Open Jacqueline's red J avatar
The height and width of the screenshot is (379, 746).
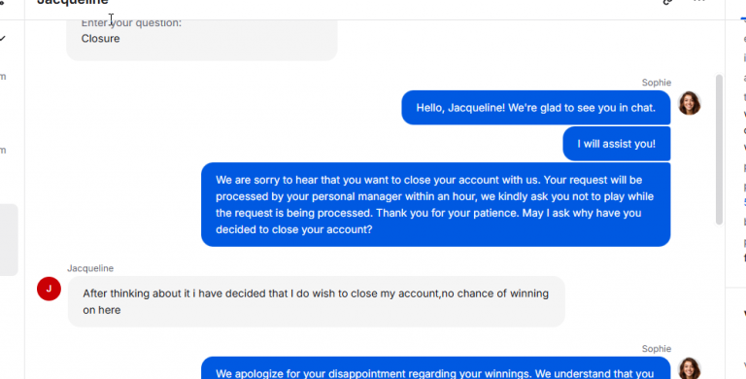49,289
